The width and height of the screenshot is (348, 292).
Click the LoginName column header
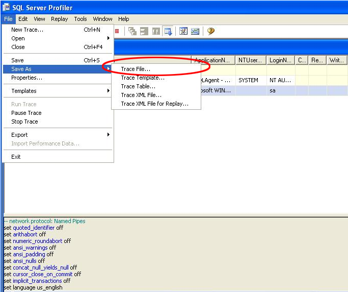[x=280, y=60]
